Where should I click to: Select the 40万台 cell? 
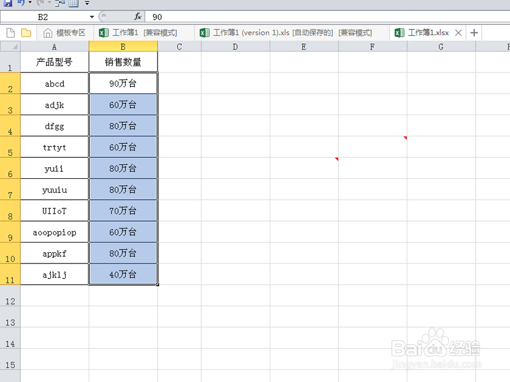[123, 274]
